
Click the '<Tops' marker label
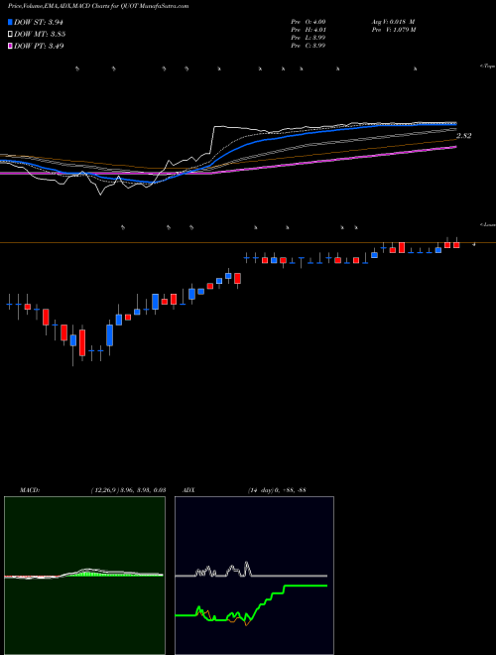point(488,66)
